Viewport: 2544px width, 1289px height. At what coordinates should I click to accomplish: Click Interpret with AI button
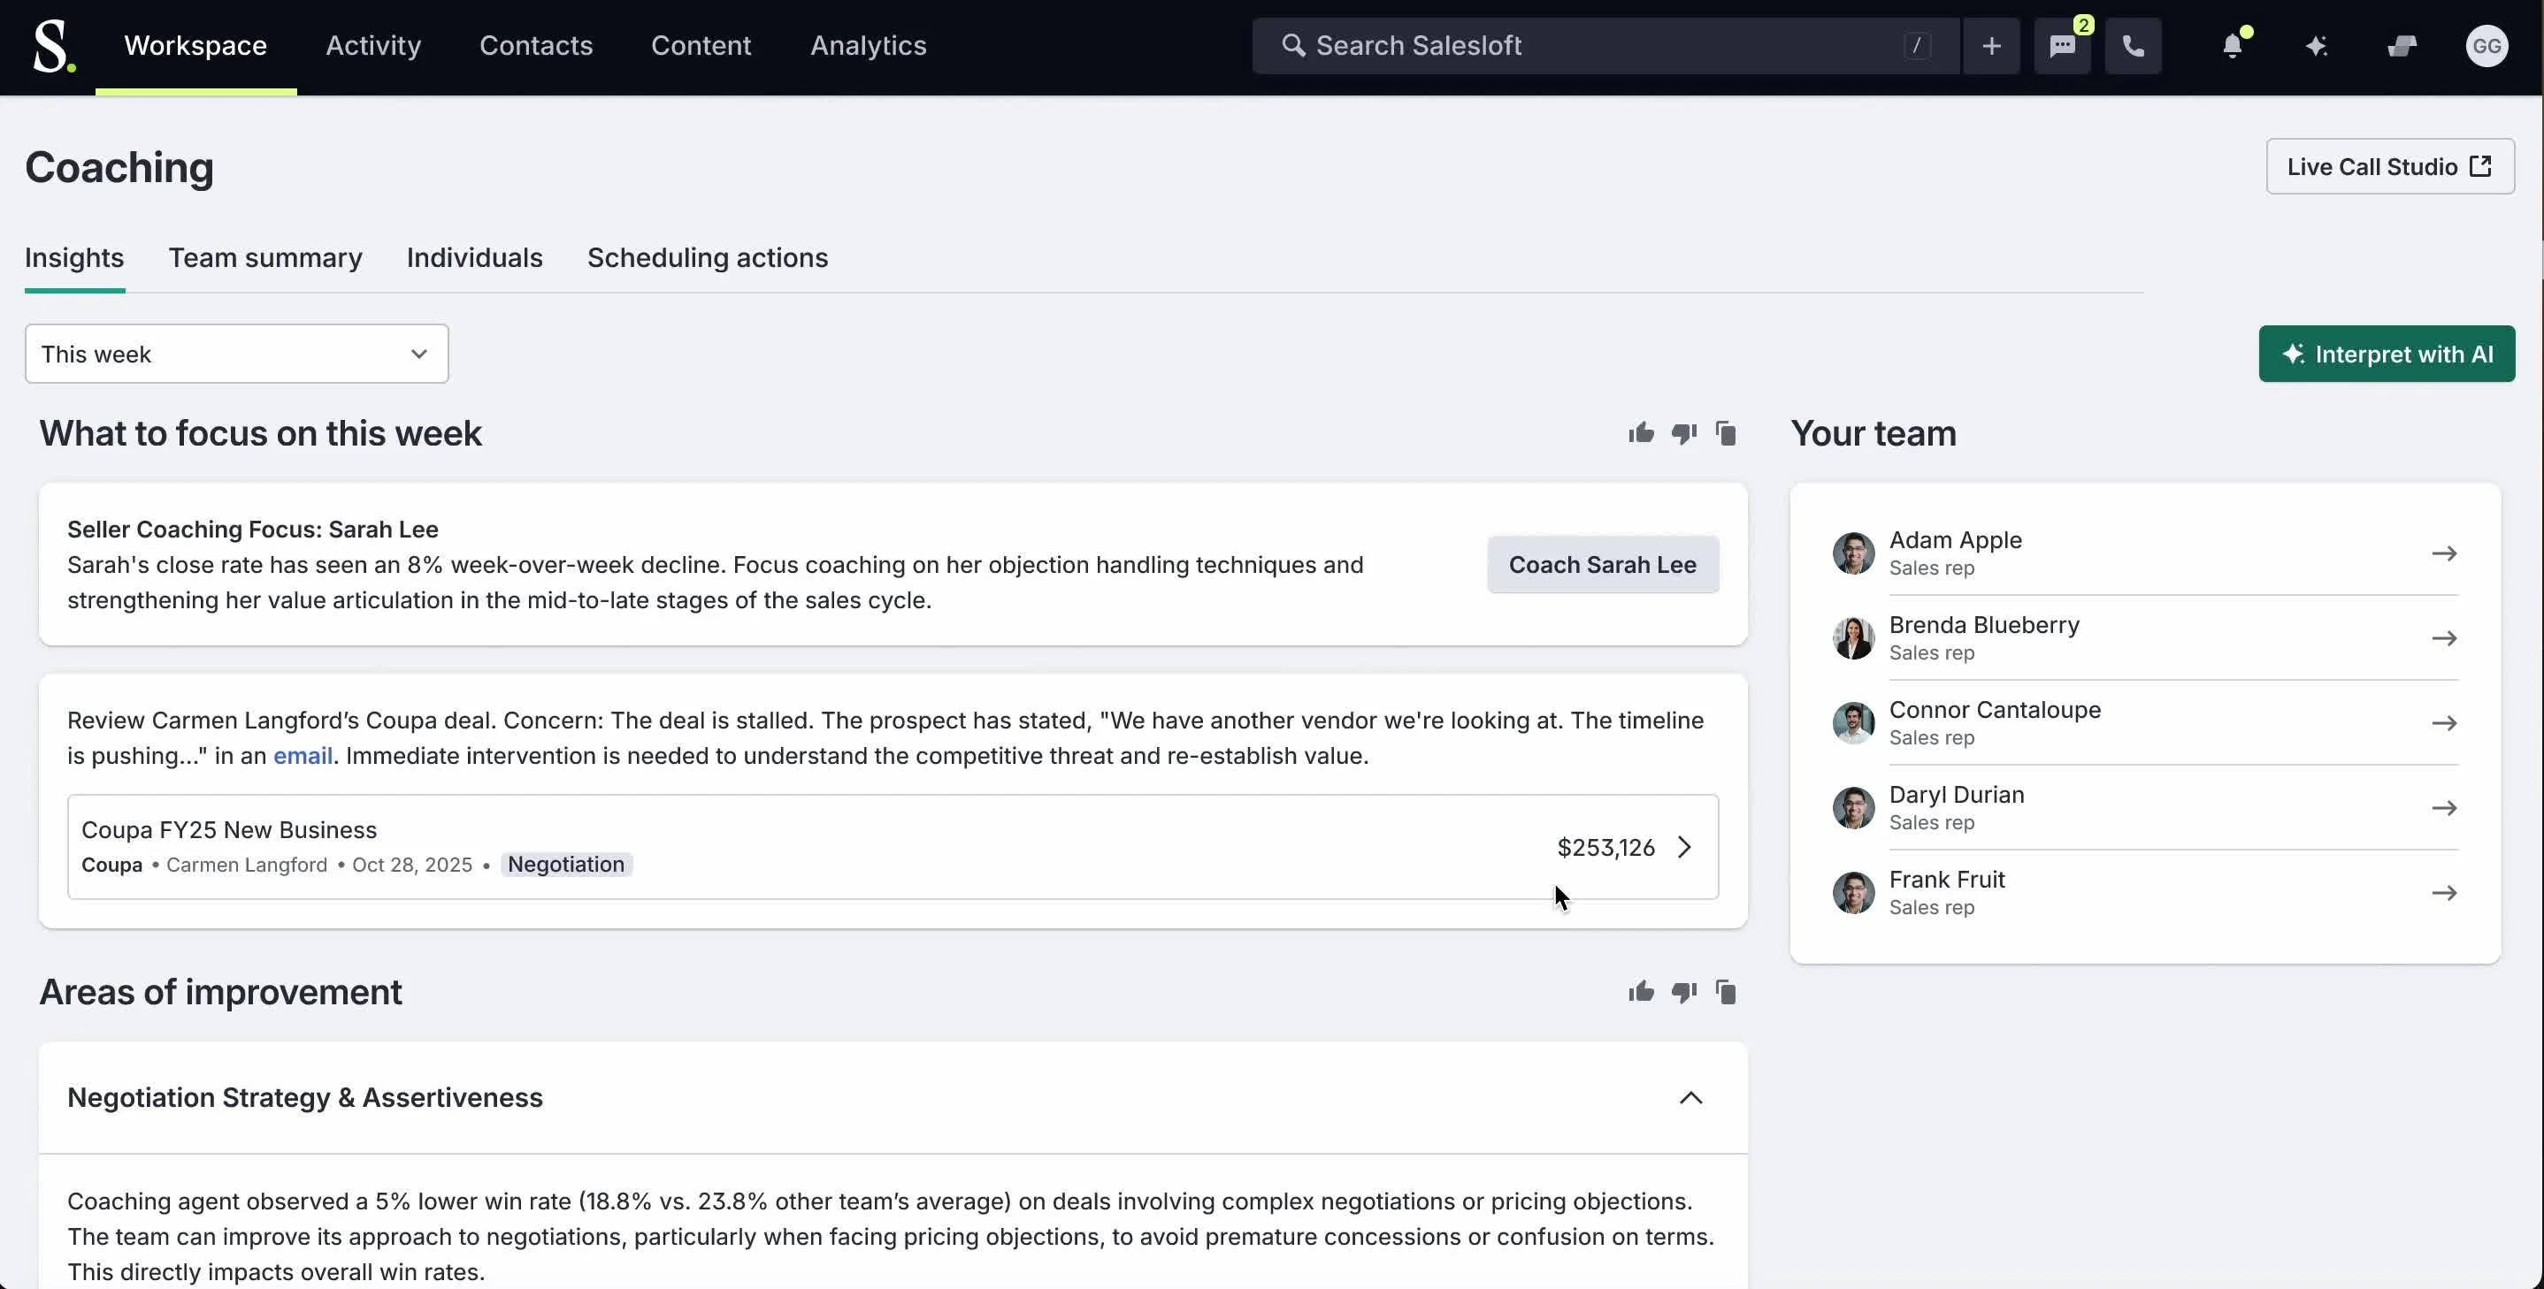pos(2386,354)
